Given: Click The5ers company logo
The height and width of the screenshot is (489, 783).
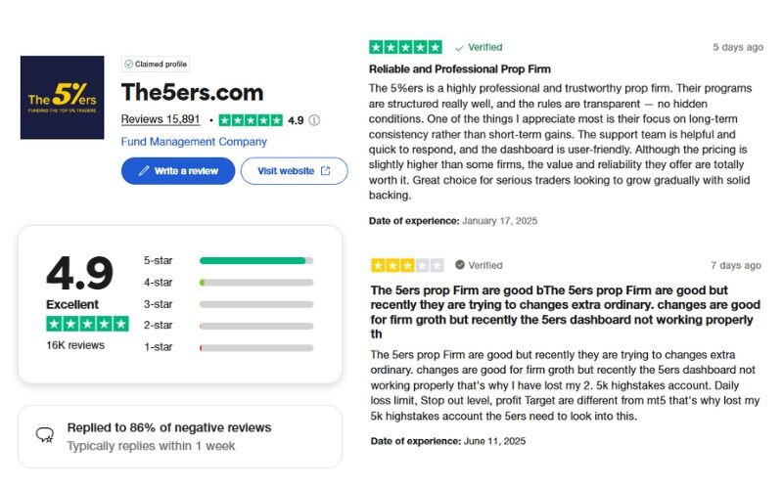Looking at the screenshot, I should click(62, 97).
